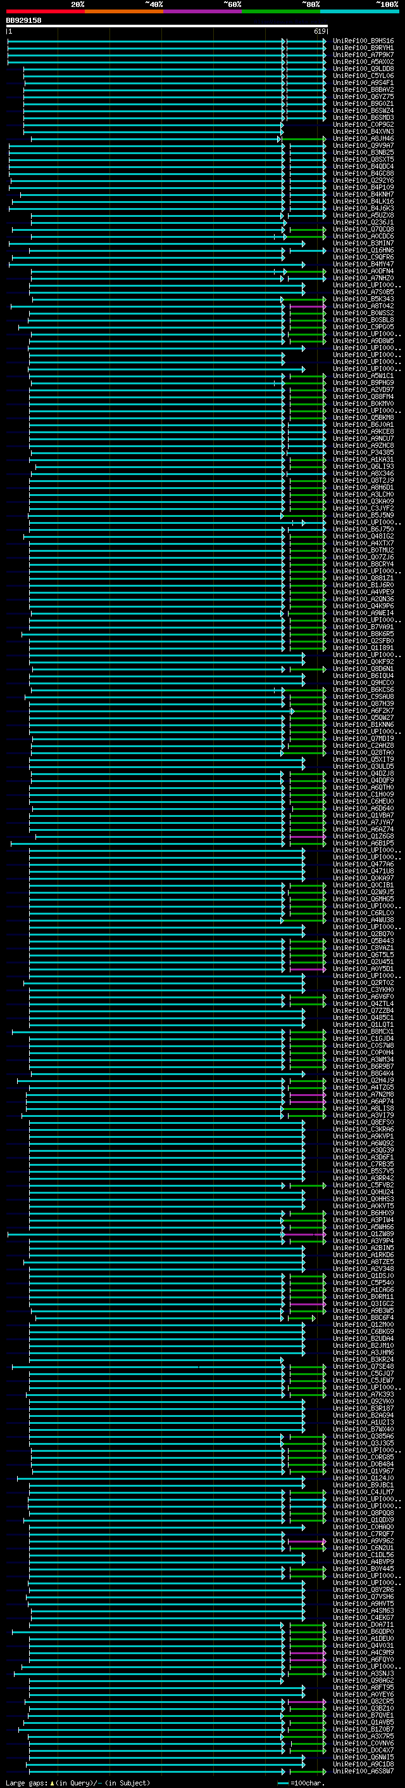This screenshot has width=405, height=1788.
Task: Select hit UniRef100_Q5B443
Action: 363,941
